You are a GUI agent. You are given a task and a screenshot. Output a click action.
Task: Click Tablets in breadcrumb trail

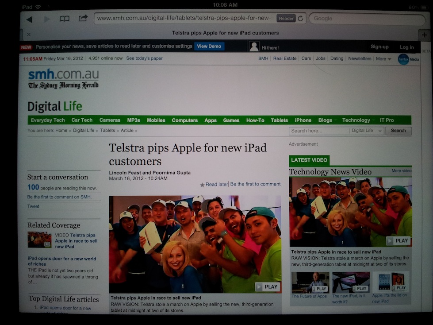click(x=107, y=130)
